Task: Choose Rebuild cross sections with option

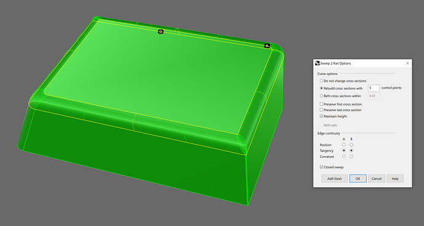Action: tap(321, 88)
